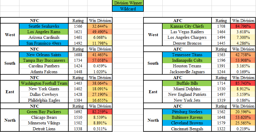This screenshot has height=132, width=256.
Task: Click the Buffalo Bills rating 1714
Action: [x=221, y=83]
